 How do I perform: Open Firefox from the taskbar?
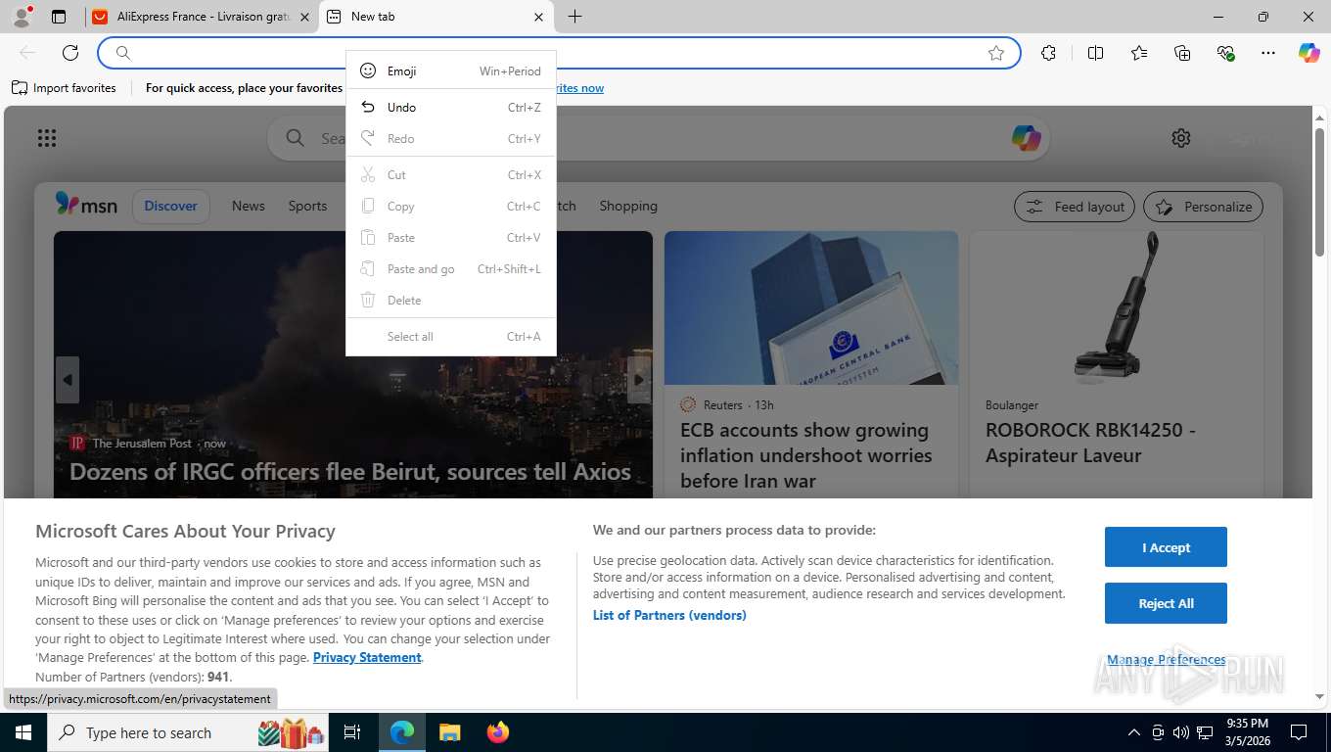pos(498,732)
